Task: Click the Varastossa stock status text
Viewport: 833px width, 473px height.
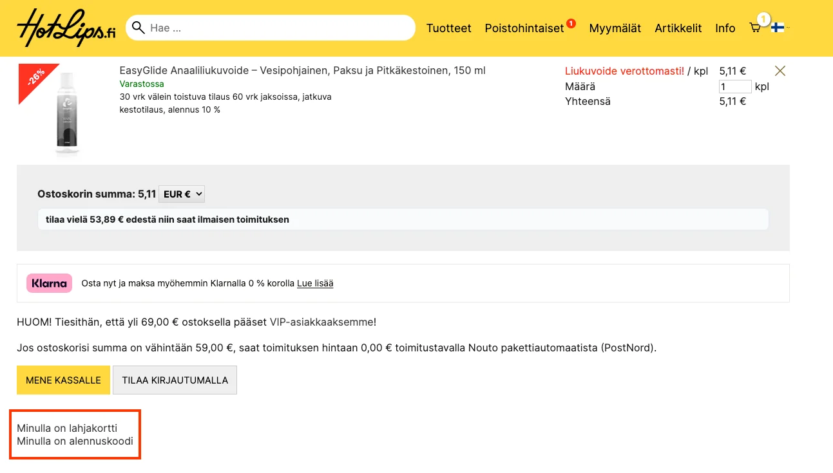Action: click(x=142, y=84)
